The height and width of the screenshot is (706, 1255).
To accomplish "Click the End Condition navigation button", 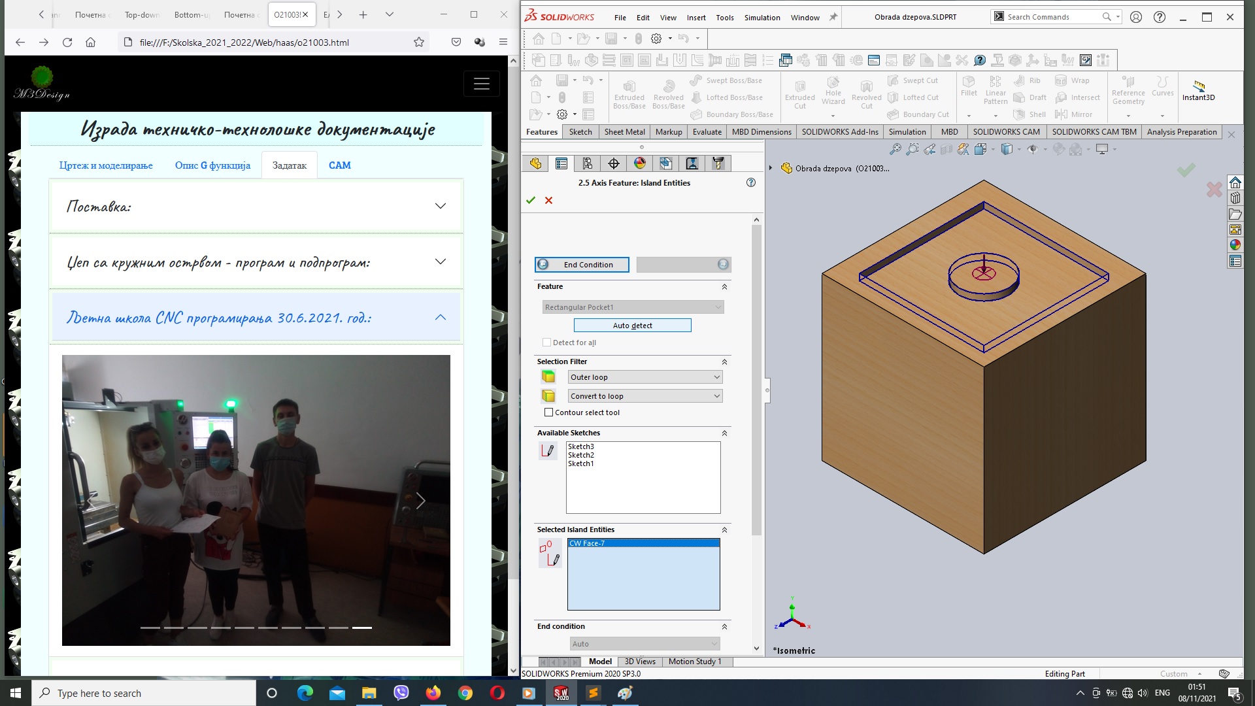I will click(582, 265).
